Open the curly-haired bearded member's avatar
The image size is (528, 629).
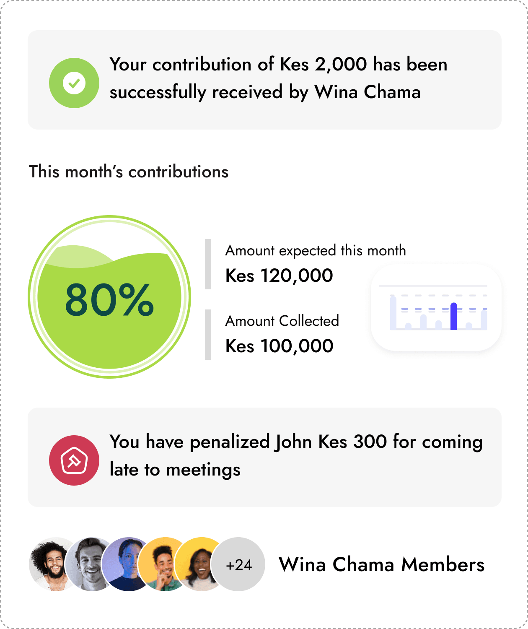50,564
